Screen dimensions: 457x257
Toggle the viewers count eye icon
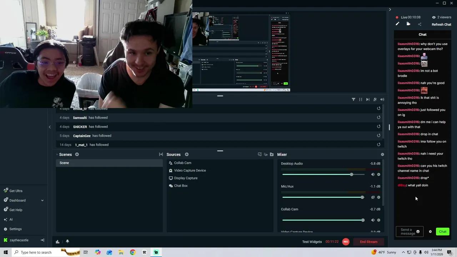[x=434, y=17]
